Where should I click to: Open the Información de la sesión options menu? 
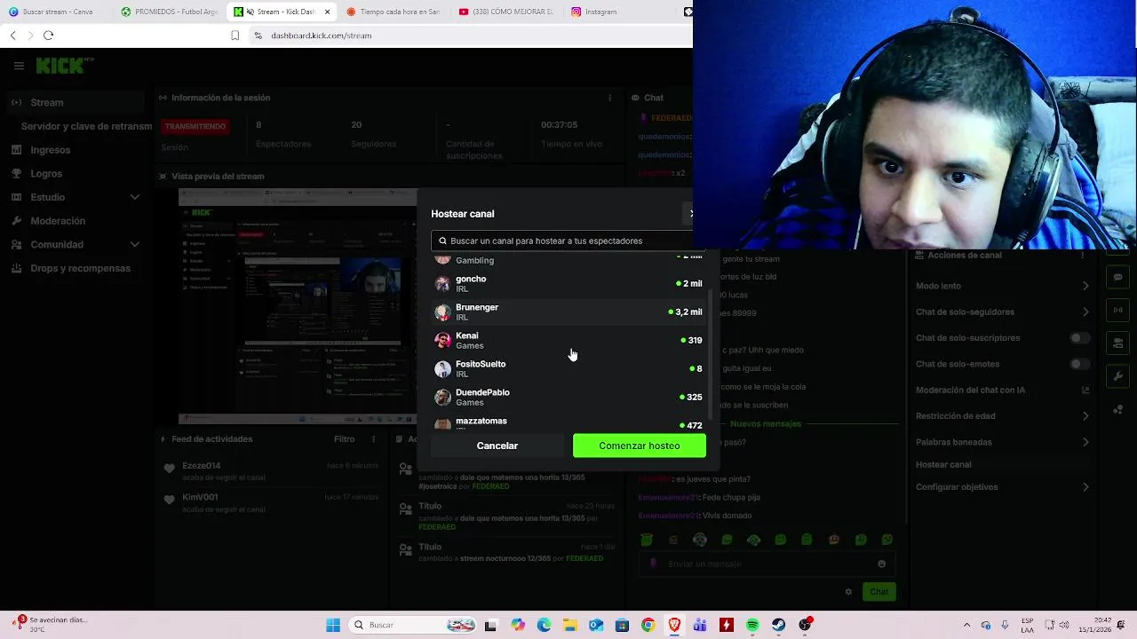(x=609, y=98)
